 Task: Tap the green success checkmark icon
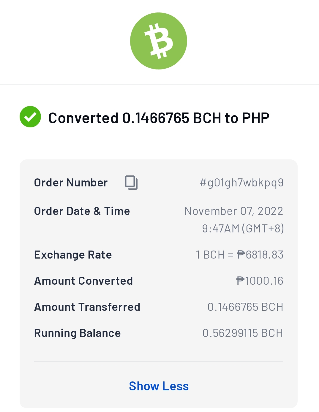(30, 117)
